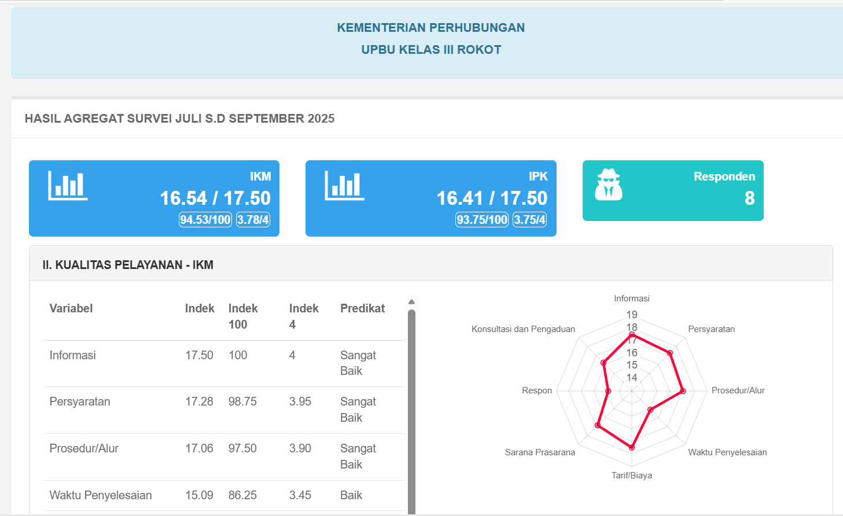Select the Informasi row label
The image size is (843, 516).
coord(72,355)
